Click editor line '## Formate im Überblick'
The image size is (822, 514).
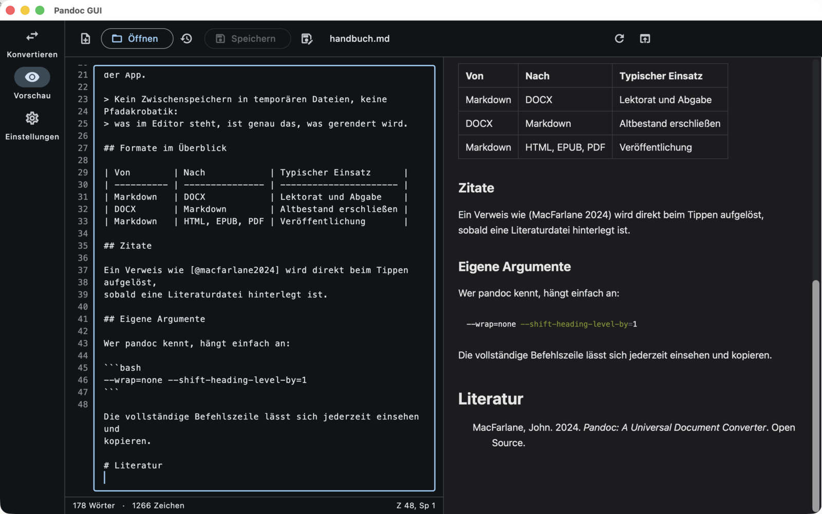tap(165, 148)
